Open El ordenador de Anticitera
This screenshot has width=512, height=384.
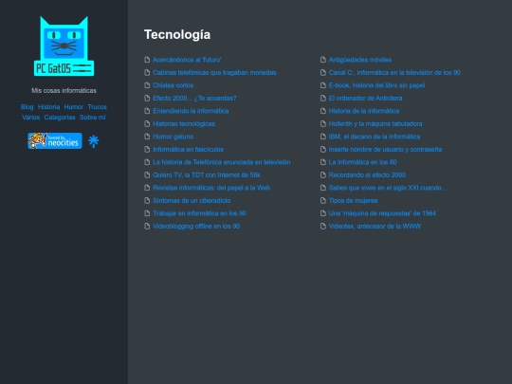point(365,98)
